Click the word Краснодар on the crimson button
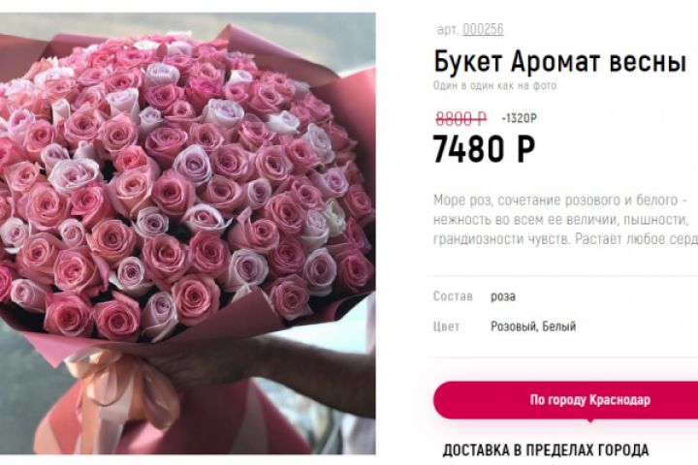This screenshot has height=465, width=698. tap(620, 399)
